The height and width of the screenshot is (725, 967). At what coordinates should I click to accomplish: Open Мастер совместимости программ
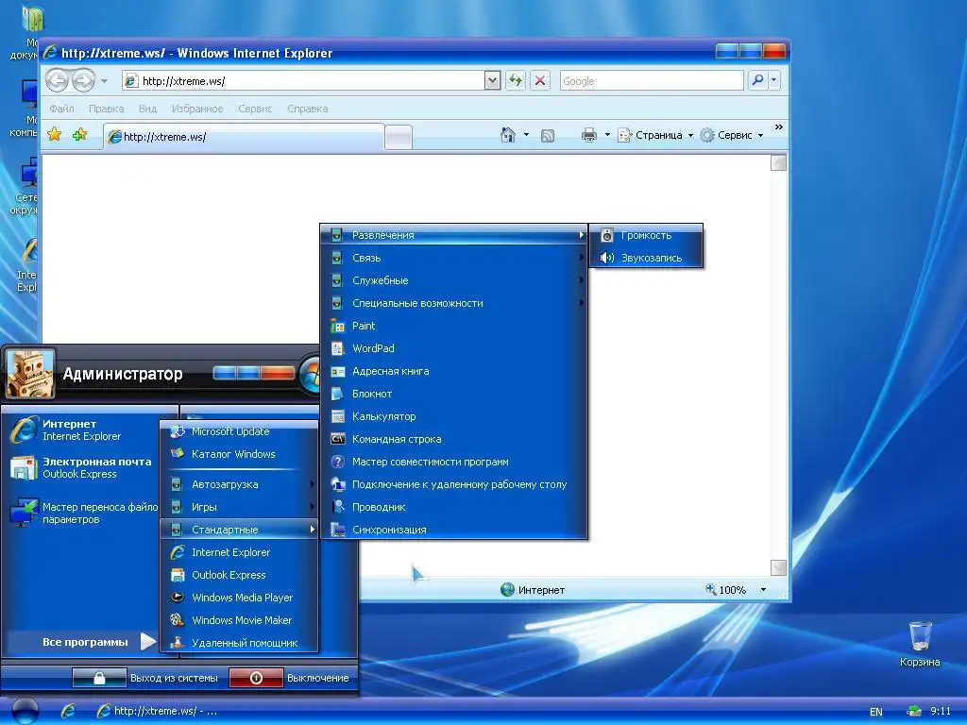tap(454, 462)
